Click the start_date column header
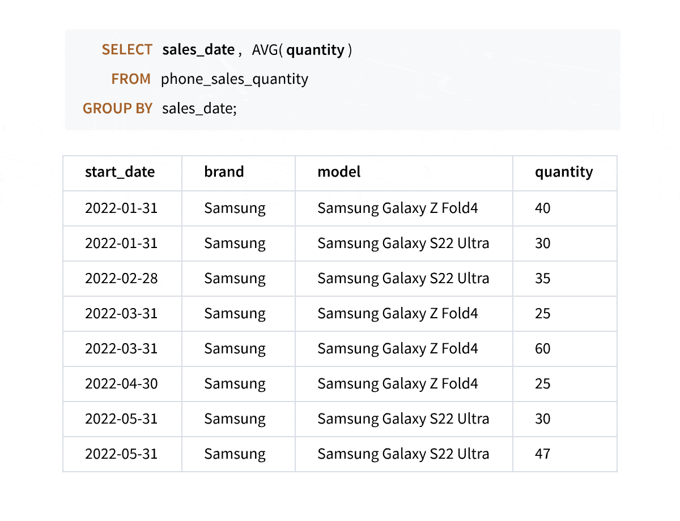Viewport: 680px width, 521px height. [120, 172]
